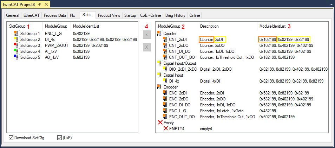Collapse the Counter module group
Viewport: 335px width, 148px height.
point(159,34)
